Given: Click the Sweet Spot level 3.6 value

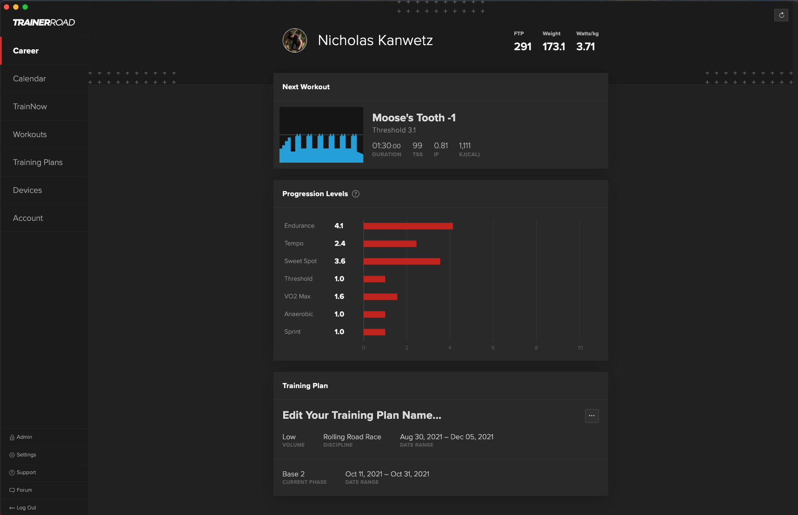Looking at the screenshot, I should click(x=340, y=261).
